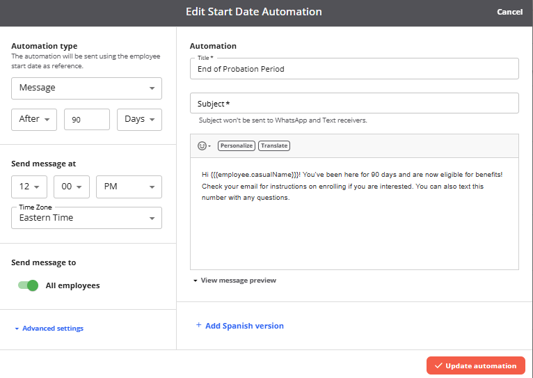Screen dimensions: 533x378
Task: Click into the Subject field
Action: [x=355, y=103]
